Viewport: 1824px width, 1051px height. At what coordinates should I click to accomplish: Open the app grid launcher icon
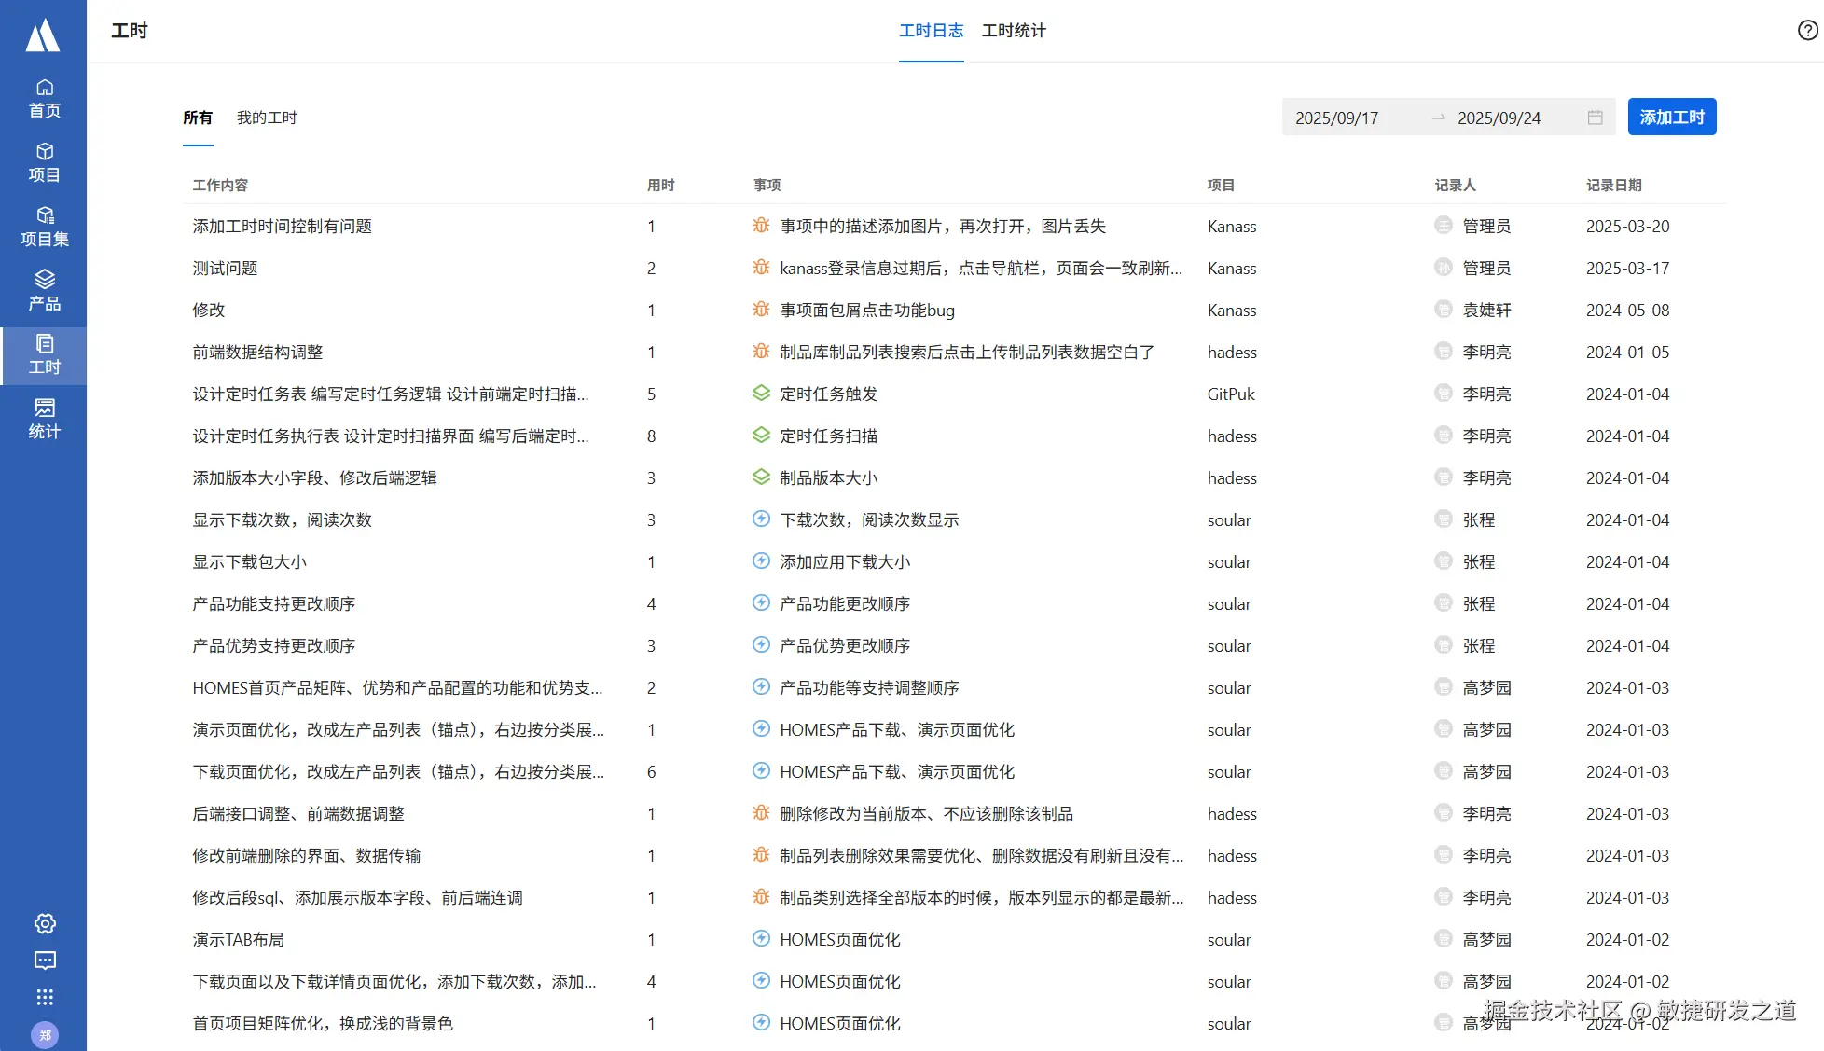(x=45, y=997)
